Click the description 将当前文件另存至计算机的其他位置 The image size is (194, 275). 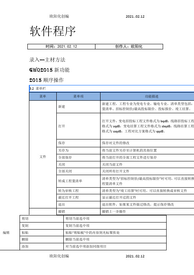click(x=129, y=150)
